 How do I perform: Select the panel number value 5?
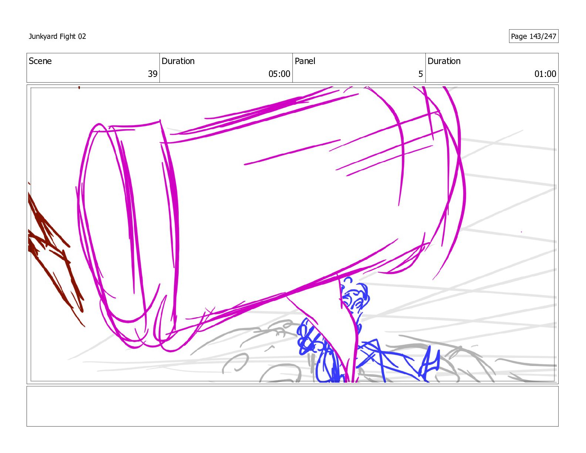pyautogui.click(x=421, y=74)
